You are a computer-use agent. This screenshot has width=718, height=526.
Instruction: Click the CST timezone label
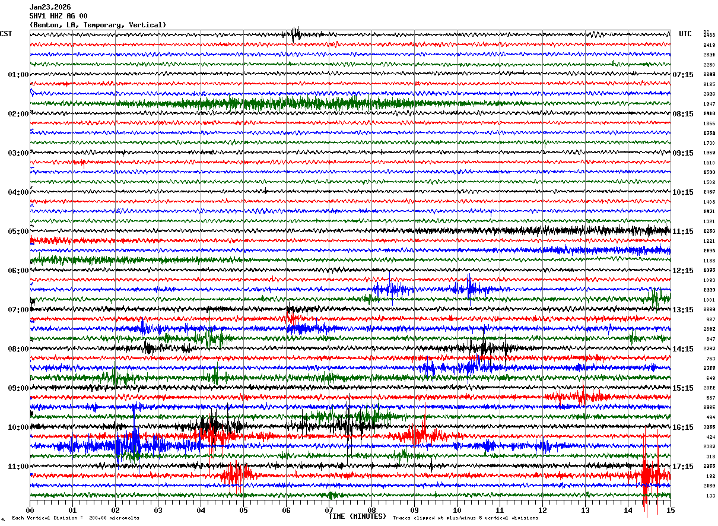coord(6,34)
